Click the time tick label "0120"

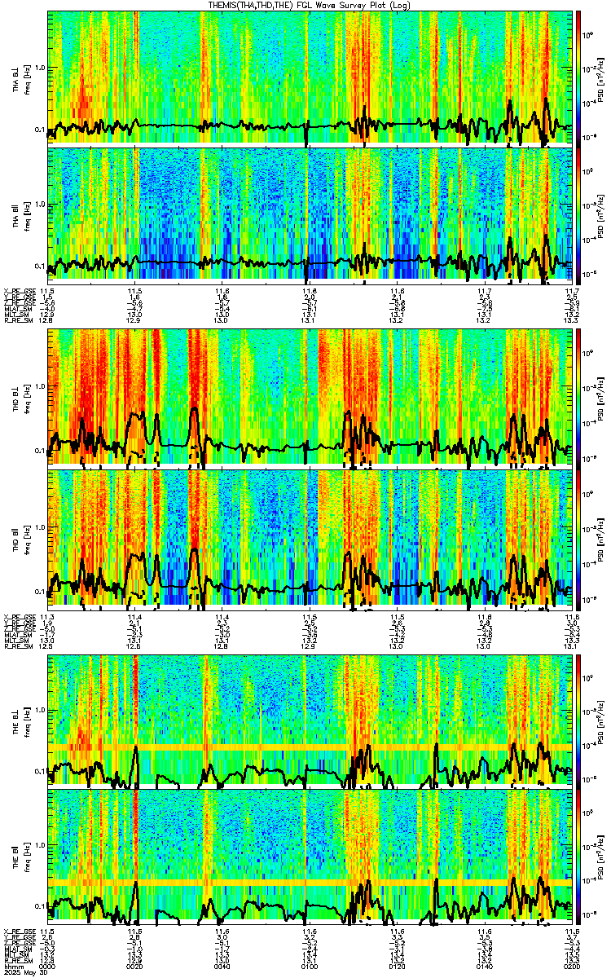pos(396,966)
